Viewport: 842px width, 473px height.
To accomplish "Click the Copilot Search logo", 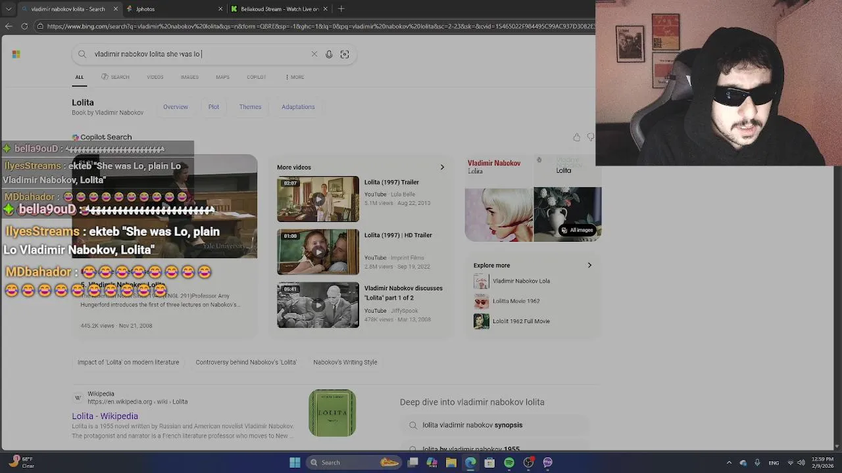I will click(x=102, y=137).
